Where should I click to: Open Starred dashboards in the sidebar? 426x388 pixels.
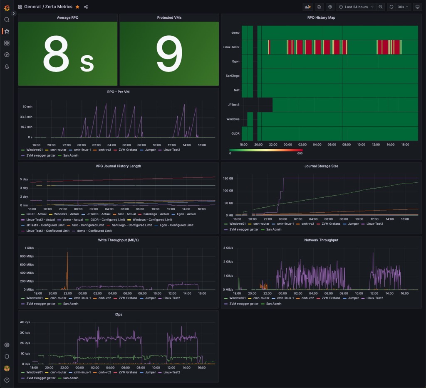tap(7, 31)
